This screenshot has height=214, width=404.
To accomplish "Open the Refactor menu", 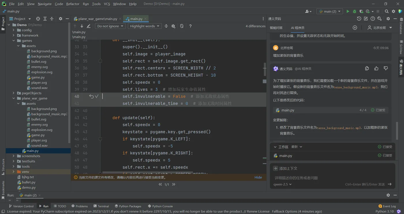I will [73, 4].
